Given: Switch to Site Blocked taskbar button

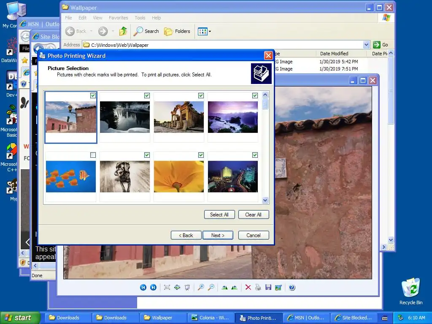Looking at the screenshot, I should pyautogui.click(x=354, y=318).
